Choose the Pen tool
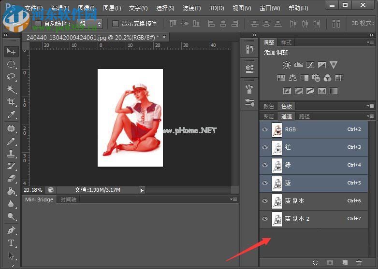The height and width of the screenshot is (269, 378). tap(11, 230)
